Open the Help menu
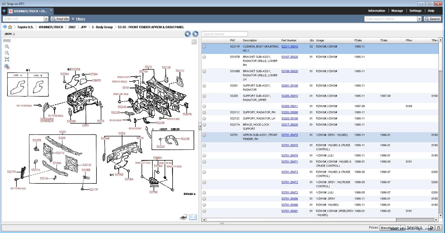The width and height of the screenshot is (445, 233). click(431, 11)
